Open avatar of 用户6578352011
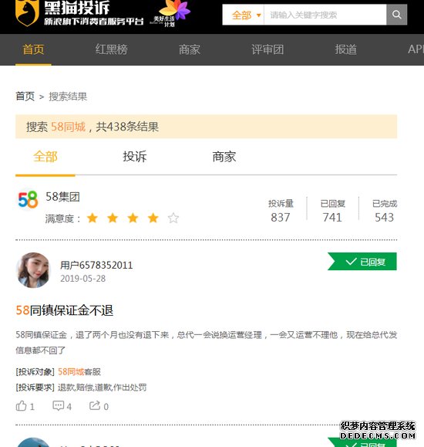The height and width of the screenshot is (447, 424). click(33, 270)
